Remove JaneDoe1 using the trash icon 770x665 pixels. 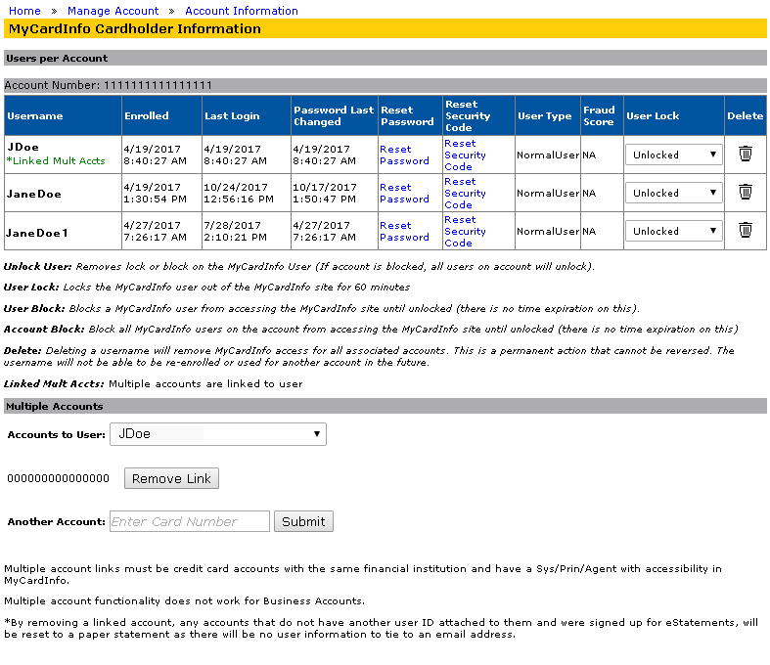click(x=745, y=231)
